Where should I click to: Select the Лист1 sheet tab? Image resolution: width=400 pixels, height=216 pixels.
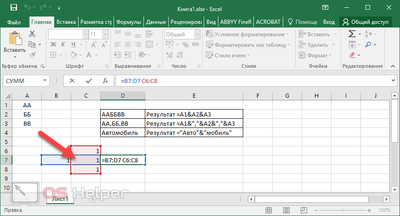tap(59, 199)
